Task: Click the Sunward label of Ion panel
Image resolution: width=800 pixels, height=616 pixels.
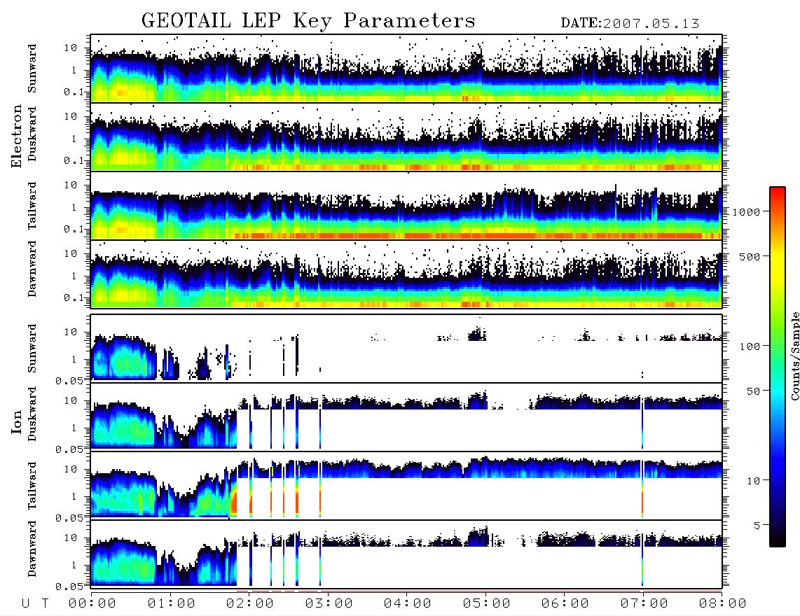Action: pos(32,349)
